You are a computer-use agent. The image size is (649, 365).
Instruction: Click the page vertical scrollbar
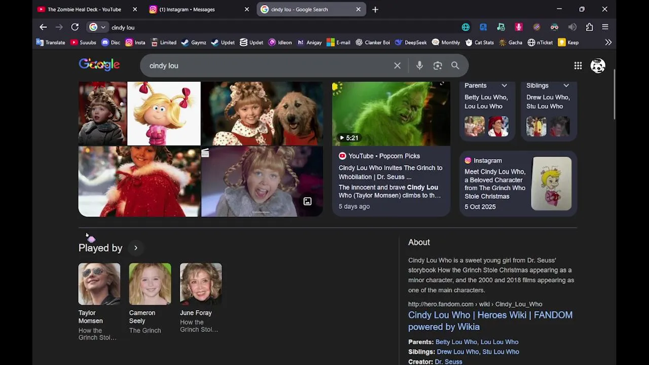615,94
